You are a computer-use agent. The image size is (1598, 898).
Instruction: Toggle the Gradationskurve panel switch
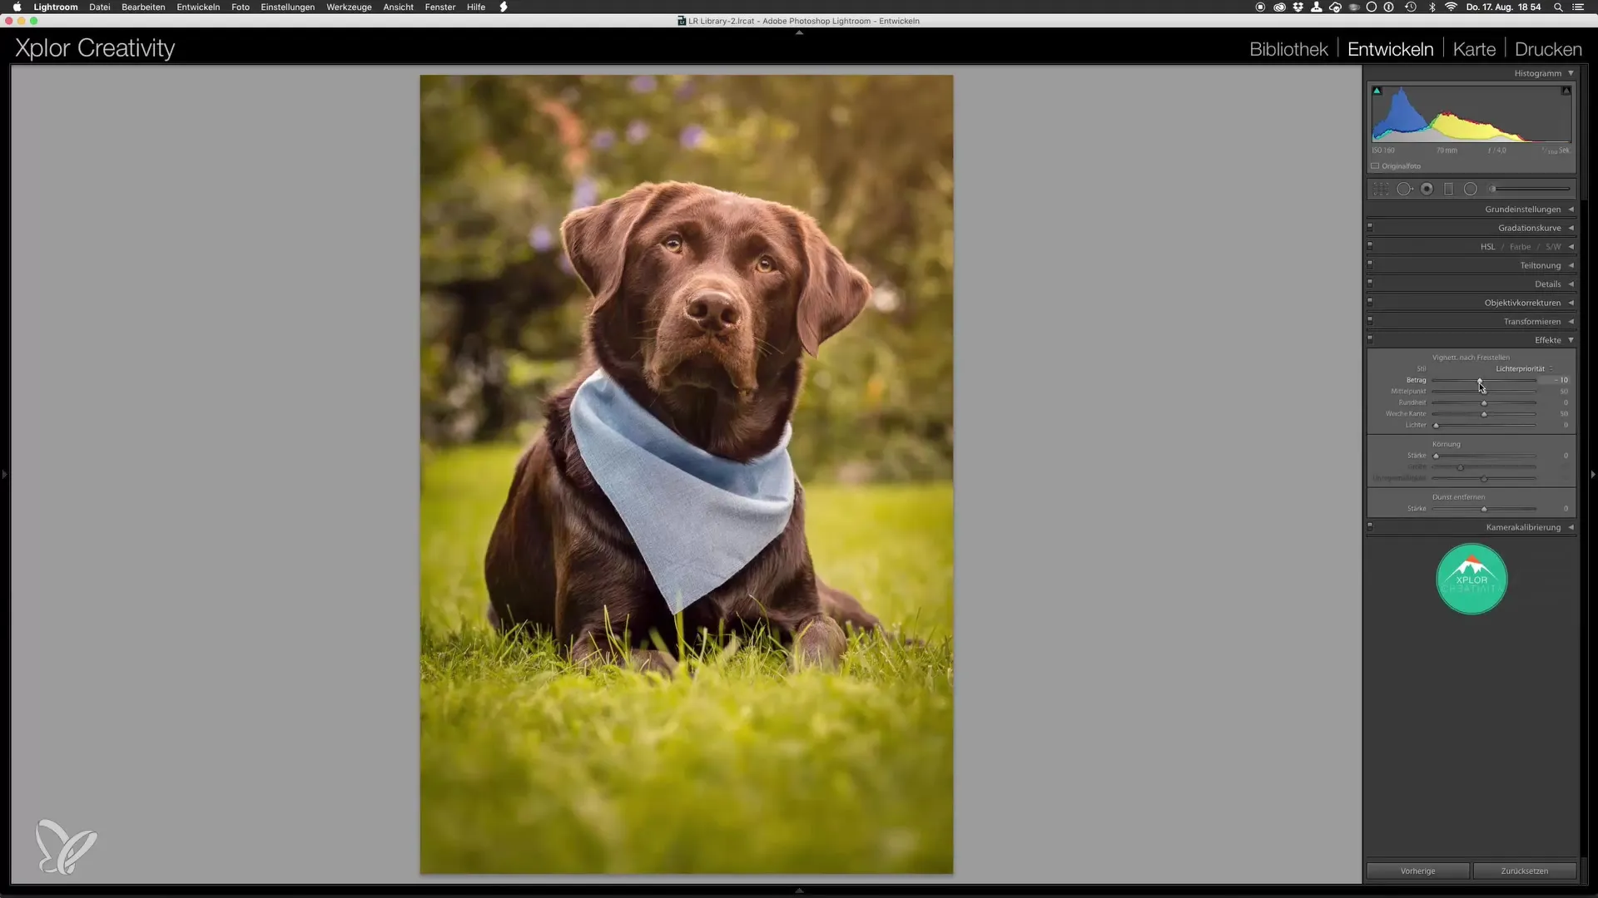pos(1370,227)
